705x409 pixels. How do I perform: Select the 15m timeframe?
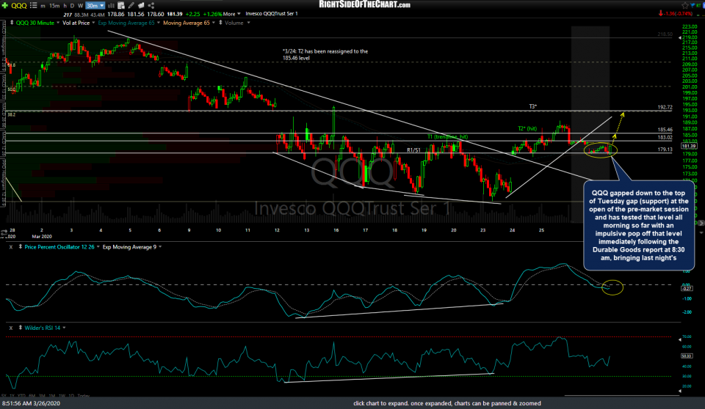[x=54, y=6]
